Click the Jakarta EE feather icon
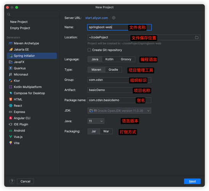 [11, 50]
